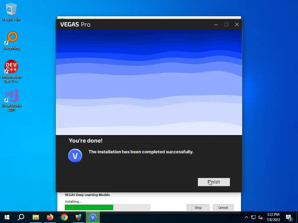Open the Recycle Bin desktop icon

click(11, 12)
